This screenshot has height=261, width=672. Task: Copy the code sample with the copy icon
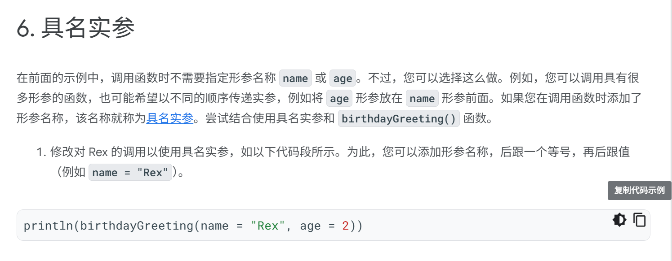(639, 220)
